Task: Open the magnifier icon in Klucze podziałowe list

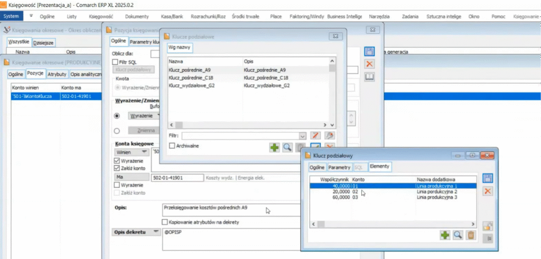Action: click(287, 148)
